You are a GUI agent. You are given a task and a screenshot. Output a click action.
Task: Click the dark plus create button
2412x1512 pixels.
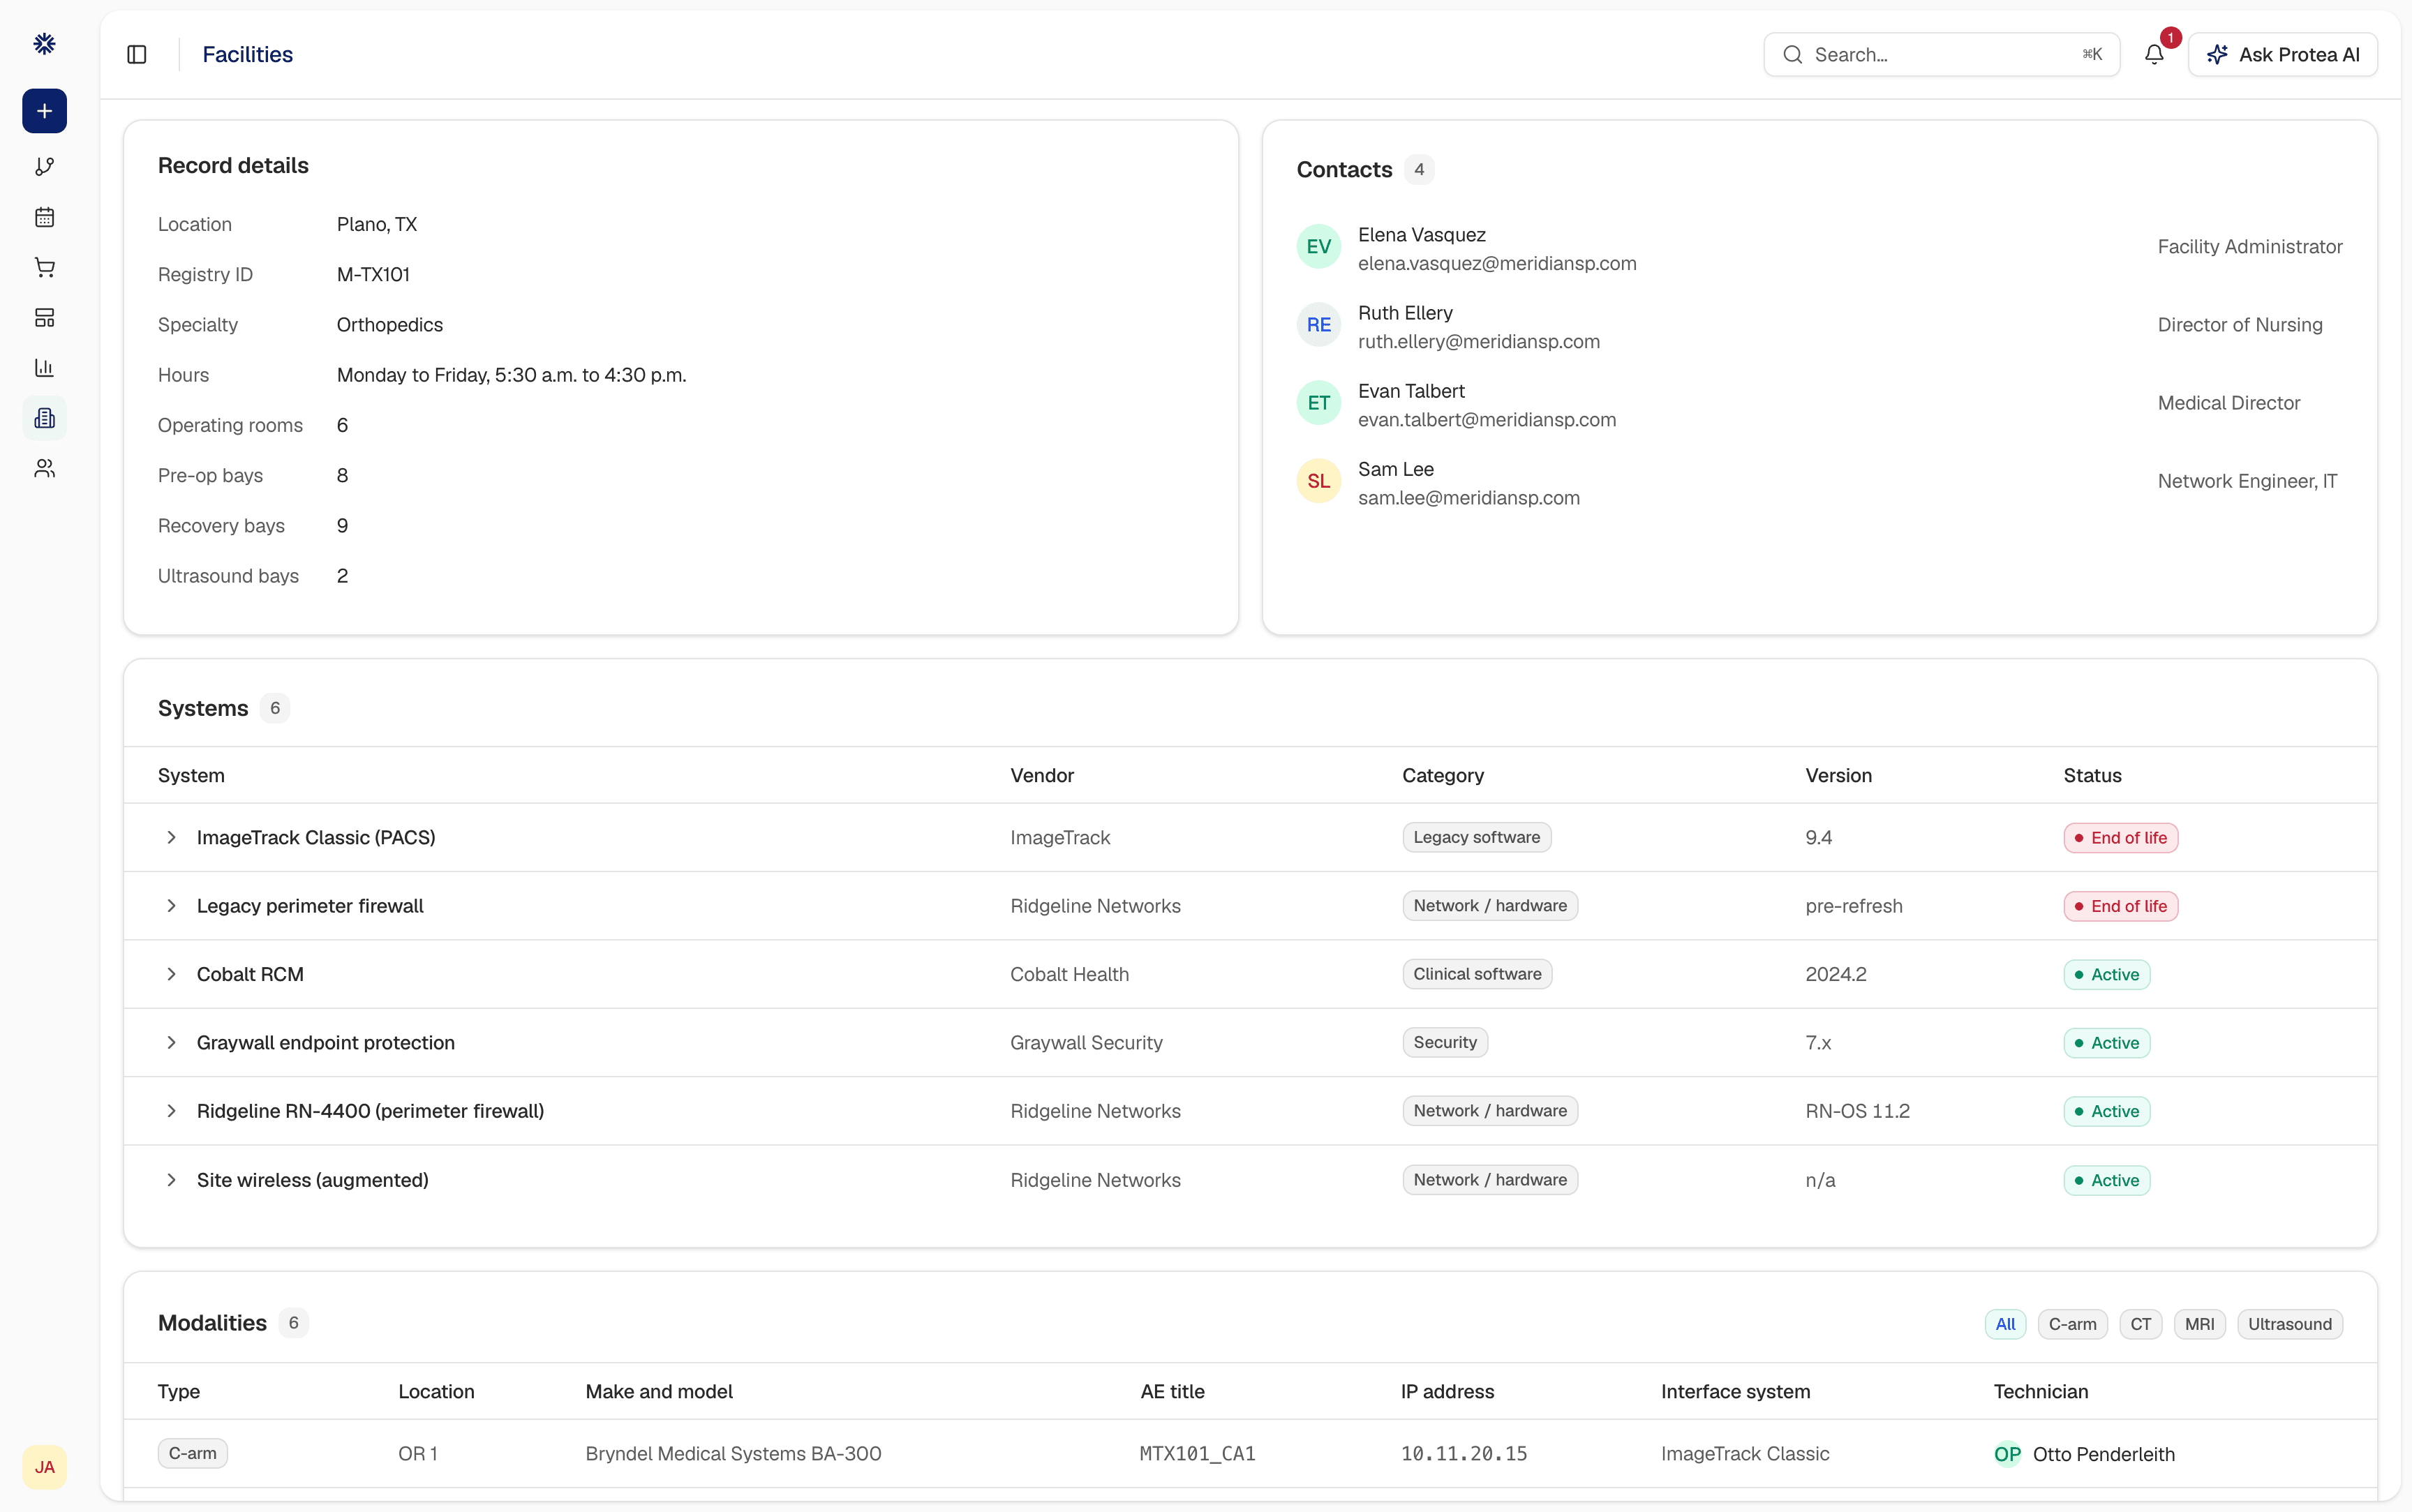[x=44, y=111]
